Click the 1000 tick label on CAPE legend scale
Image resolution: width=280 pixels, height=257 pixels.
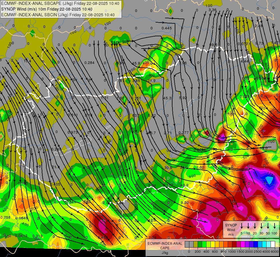click(232, 252)
